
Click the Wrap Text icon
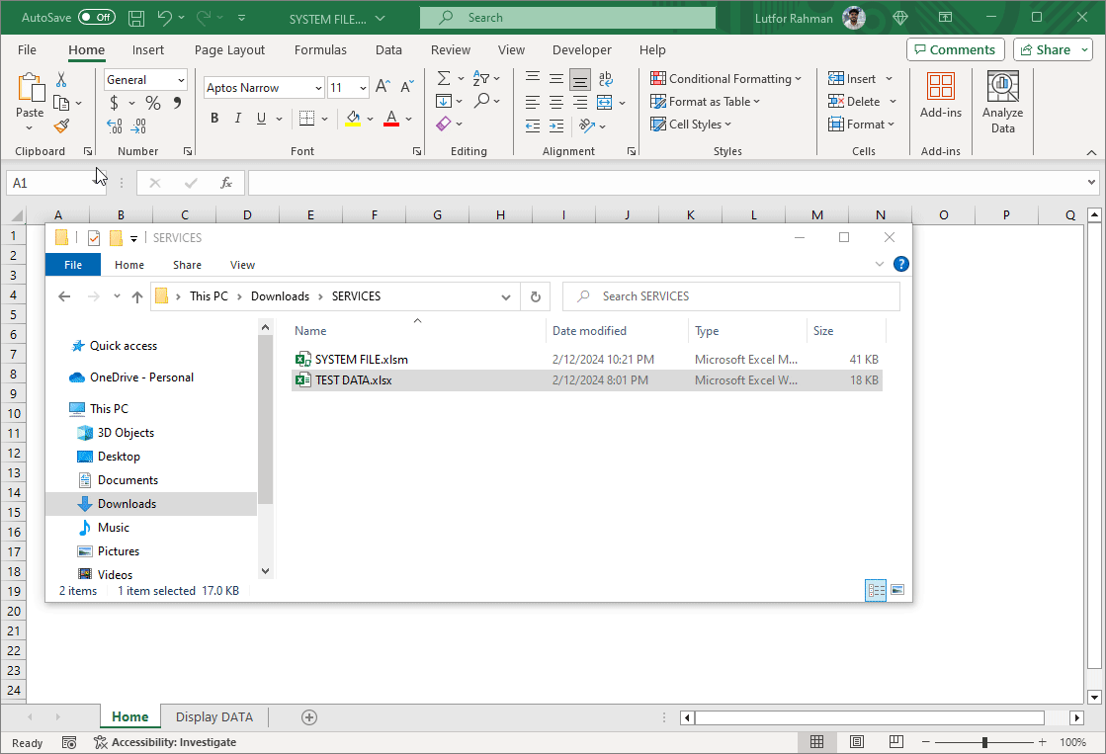click(605, 78)
